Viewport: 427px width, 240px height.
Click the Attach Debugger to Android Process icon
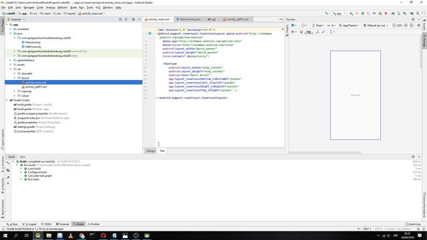tap(380, 13)
